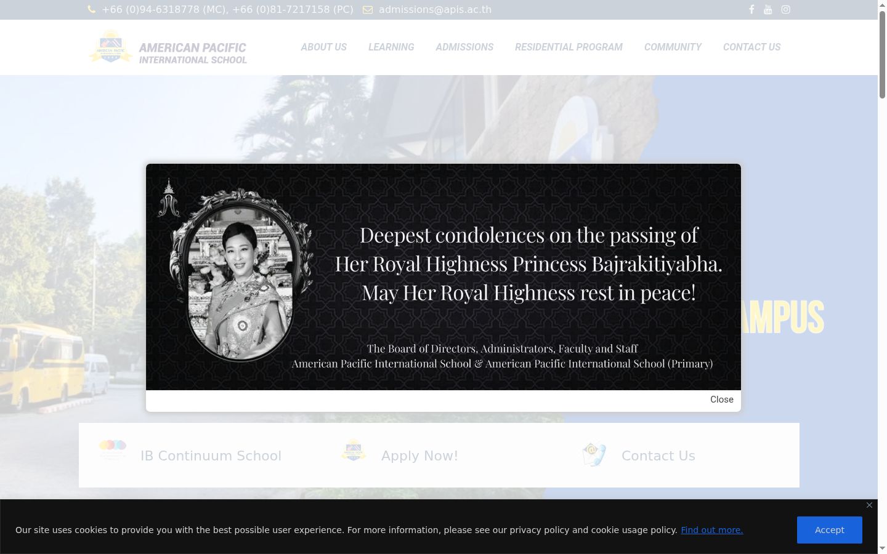Viewport: 887px width, 554px height.
Task: Open the Learning menu
Action: pos(391,47)
